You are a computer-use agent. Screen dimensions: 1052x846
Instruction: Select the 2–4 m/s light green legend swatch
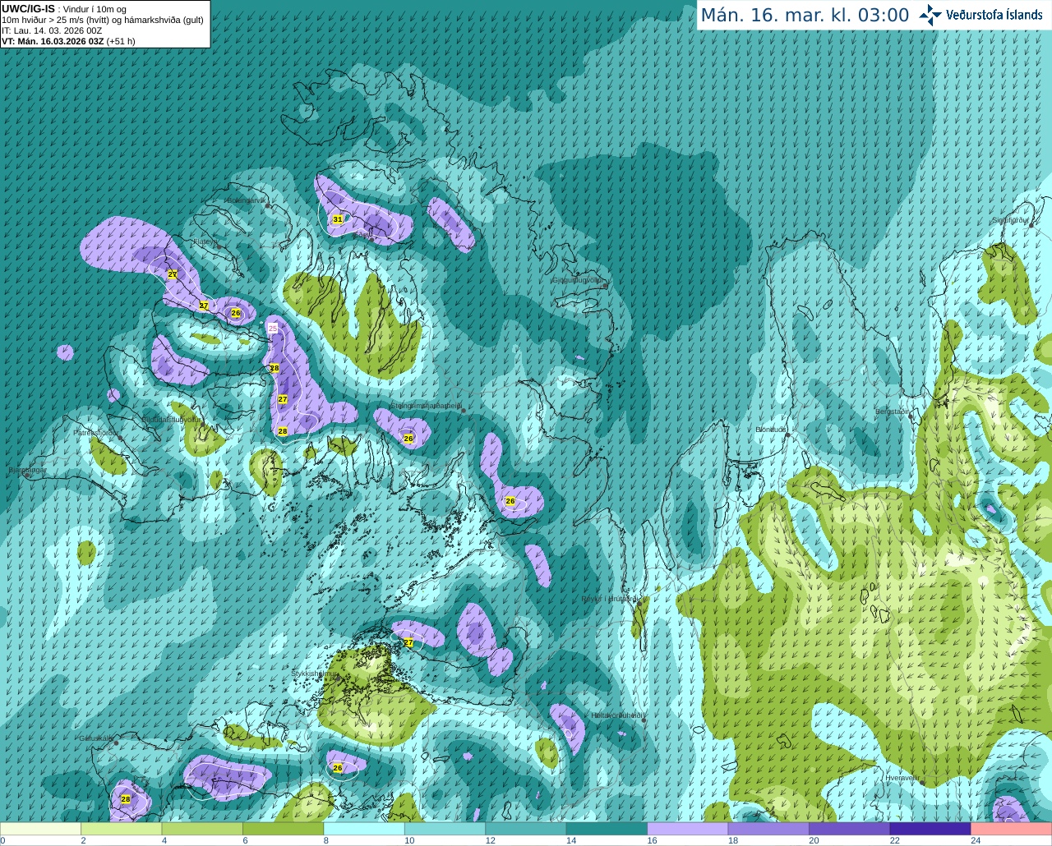click(x=121, y=829)
